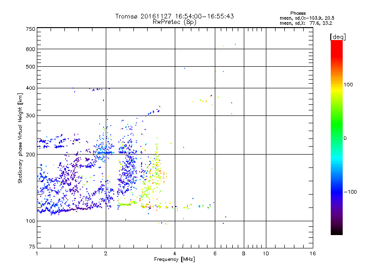
Task: Click the '[deg]' colorbar unit label
Action: pos(338,37)
